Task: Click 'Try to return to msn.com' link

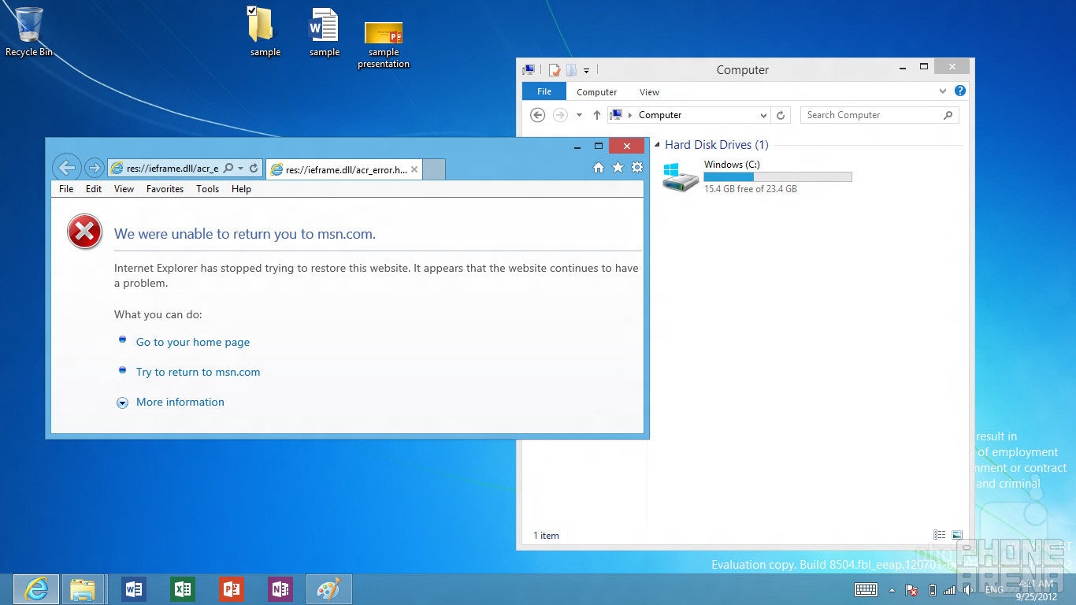Action: (198, 372)
